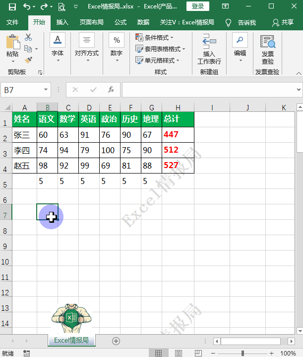Open the 套用表格格式 menu
The width and height of the screenshot is (303, 357).
point(160,49)
